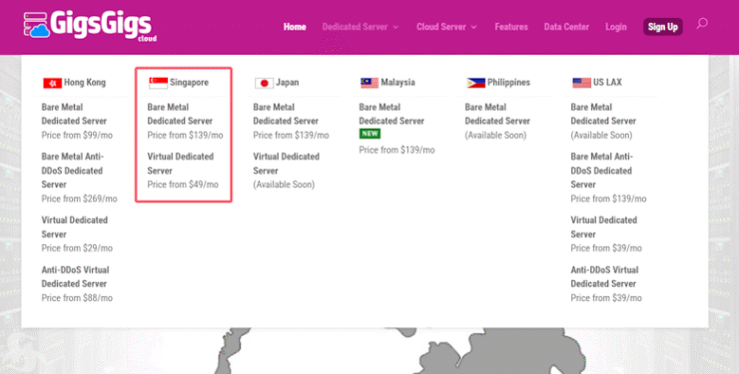Expand the Cloud Server dropdown chevron
The height and width of the screenshot is (374, 739).
click(473, 27)
